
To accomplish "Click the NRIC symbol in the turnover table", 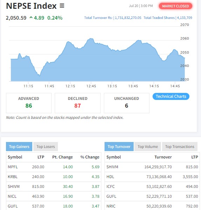I will (x=111, y=206).
